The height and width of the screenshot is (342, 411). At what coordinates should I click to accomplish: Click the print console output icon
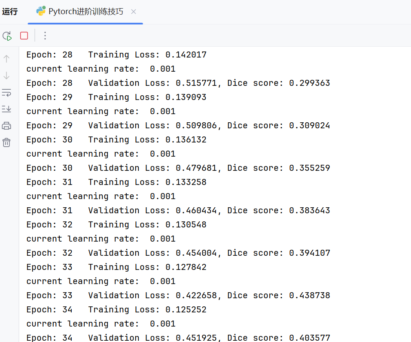tap(6, 126)
